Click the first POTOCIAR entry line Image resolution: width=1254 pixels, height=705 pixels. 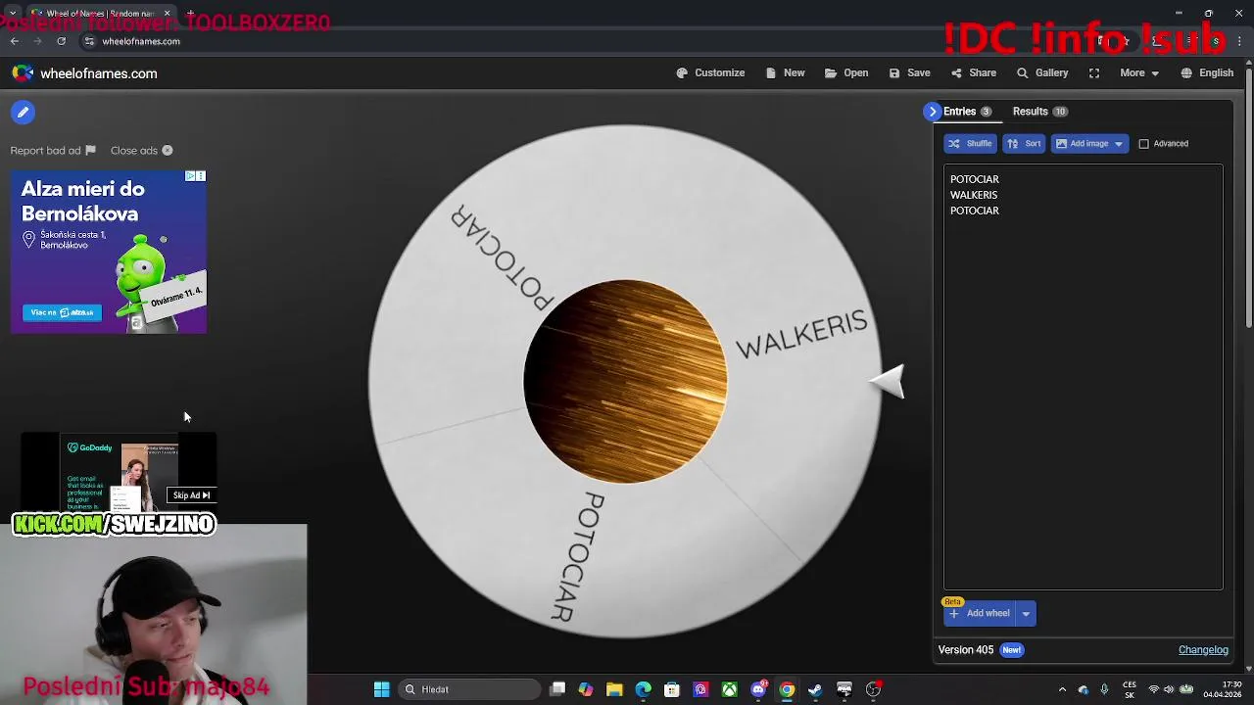coord(974,179)
